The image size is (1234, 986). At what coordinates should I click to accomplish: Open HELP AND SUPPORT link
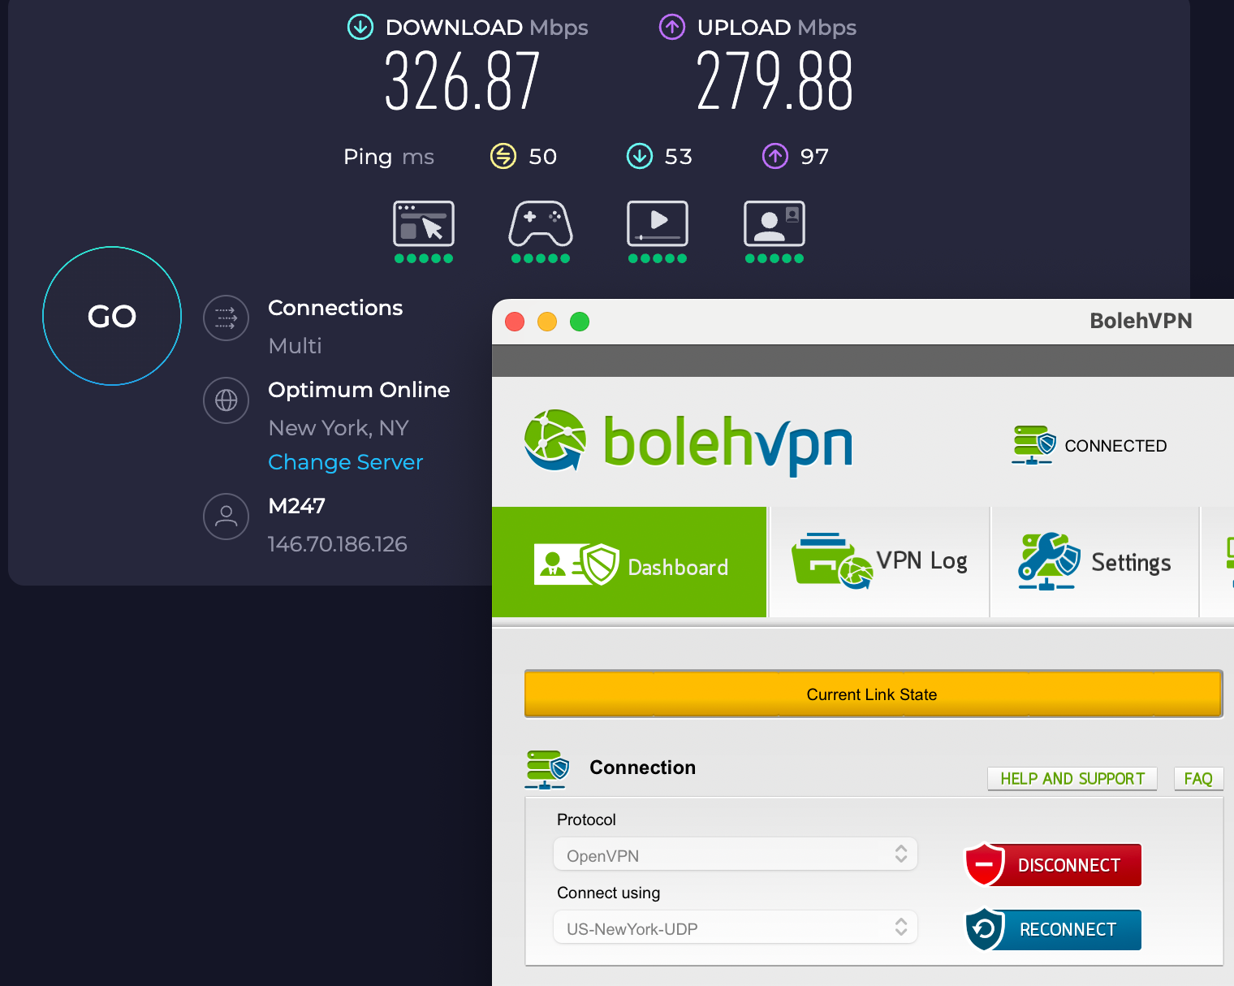pyautogui.click(x=1072, y=779)
